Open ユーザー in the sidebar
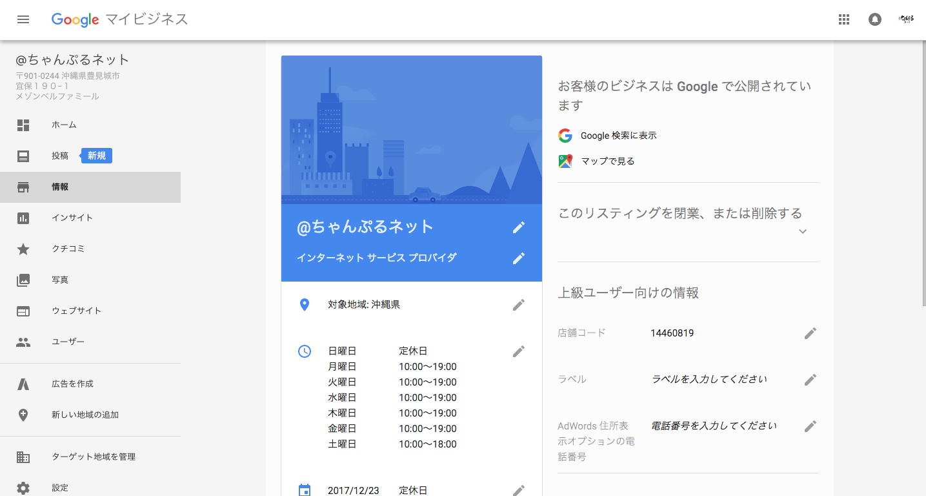 (90, 342)
